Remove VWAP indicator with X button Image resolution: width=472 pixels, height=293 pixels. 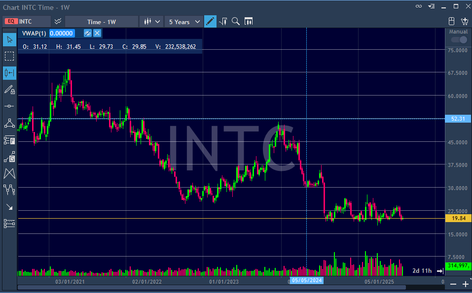click(97, 33)
